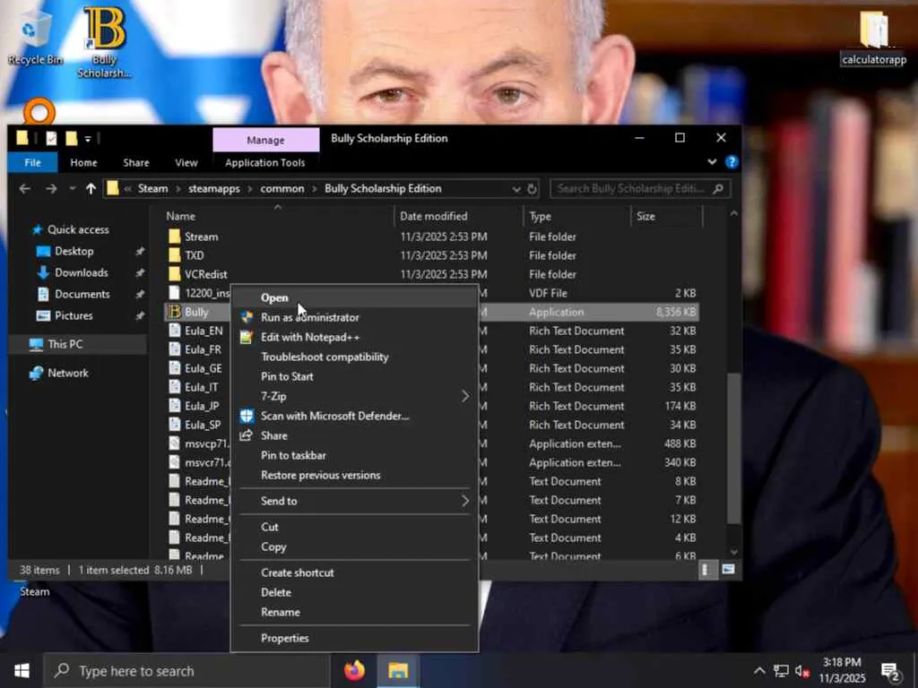Choose Scan with Microsoft Defender
Viewport: 918px width, 688px height.
(355, 416)
